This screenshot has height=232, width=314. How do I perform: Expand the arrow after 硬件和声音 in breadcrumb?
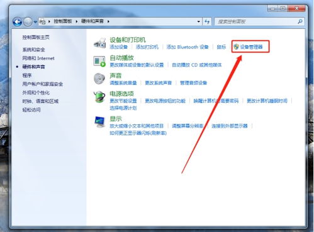tap(108, 21)
